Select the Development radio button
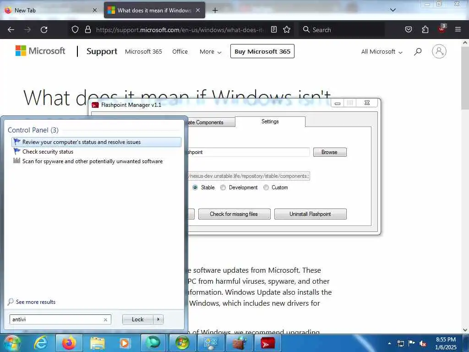 [x=223, y=187]
